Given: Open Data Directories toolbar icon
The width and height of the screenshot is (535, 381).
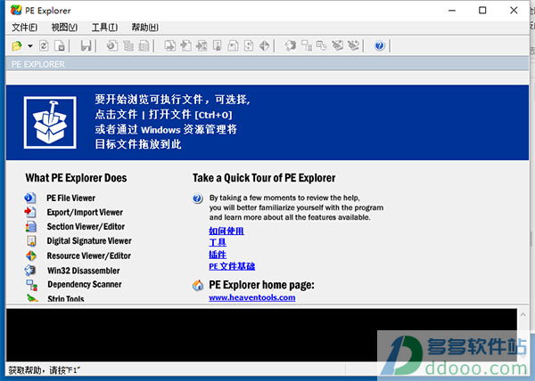Looking at the screenshot, I should click(x=128, y=45).
